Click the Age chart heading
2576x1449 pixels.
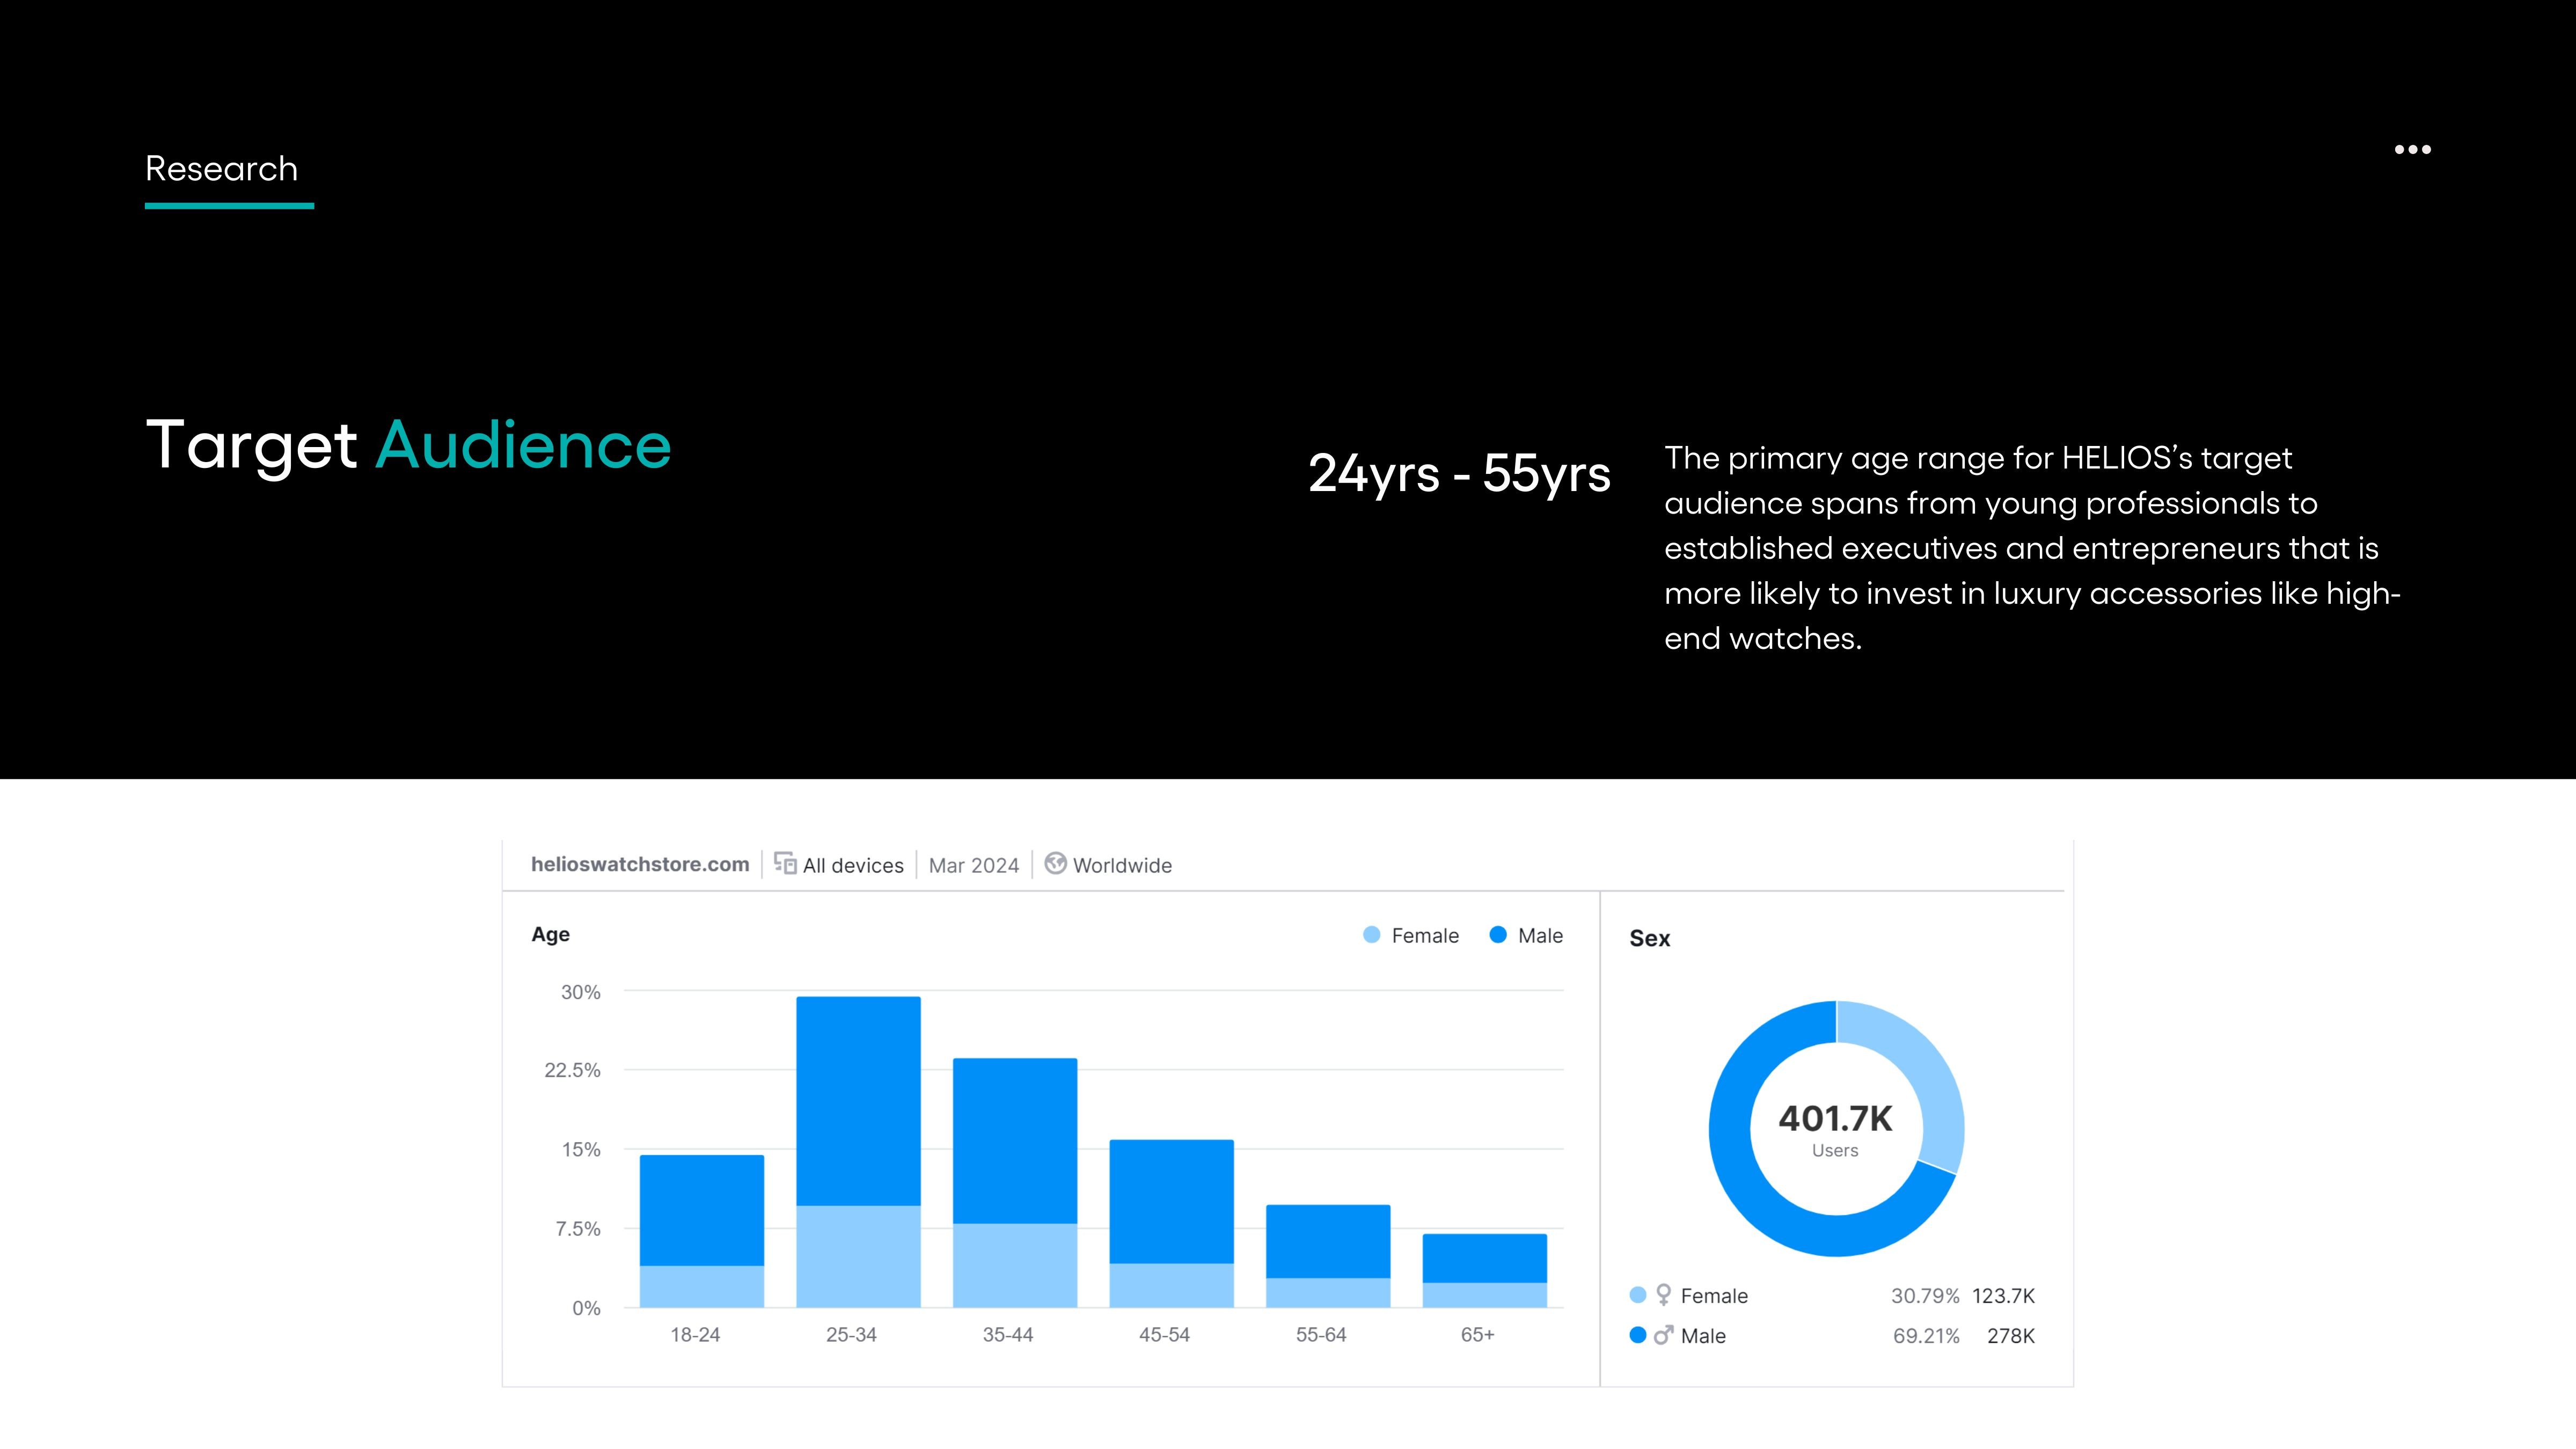550,934
